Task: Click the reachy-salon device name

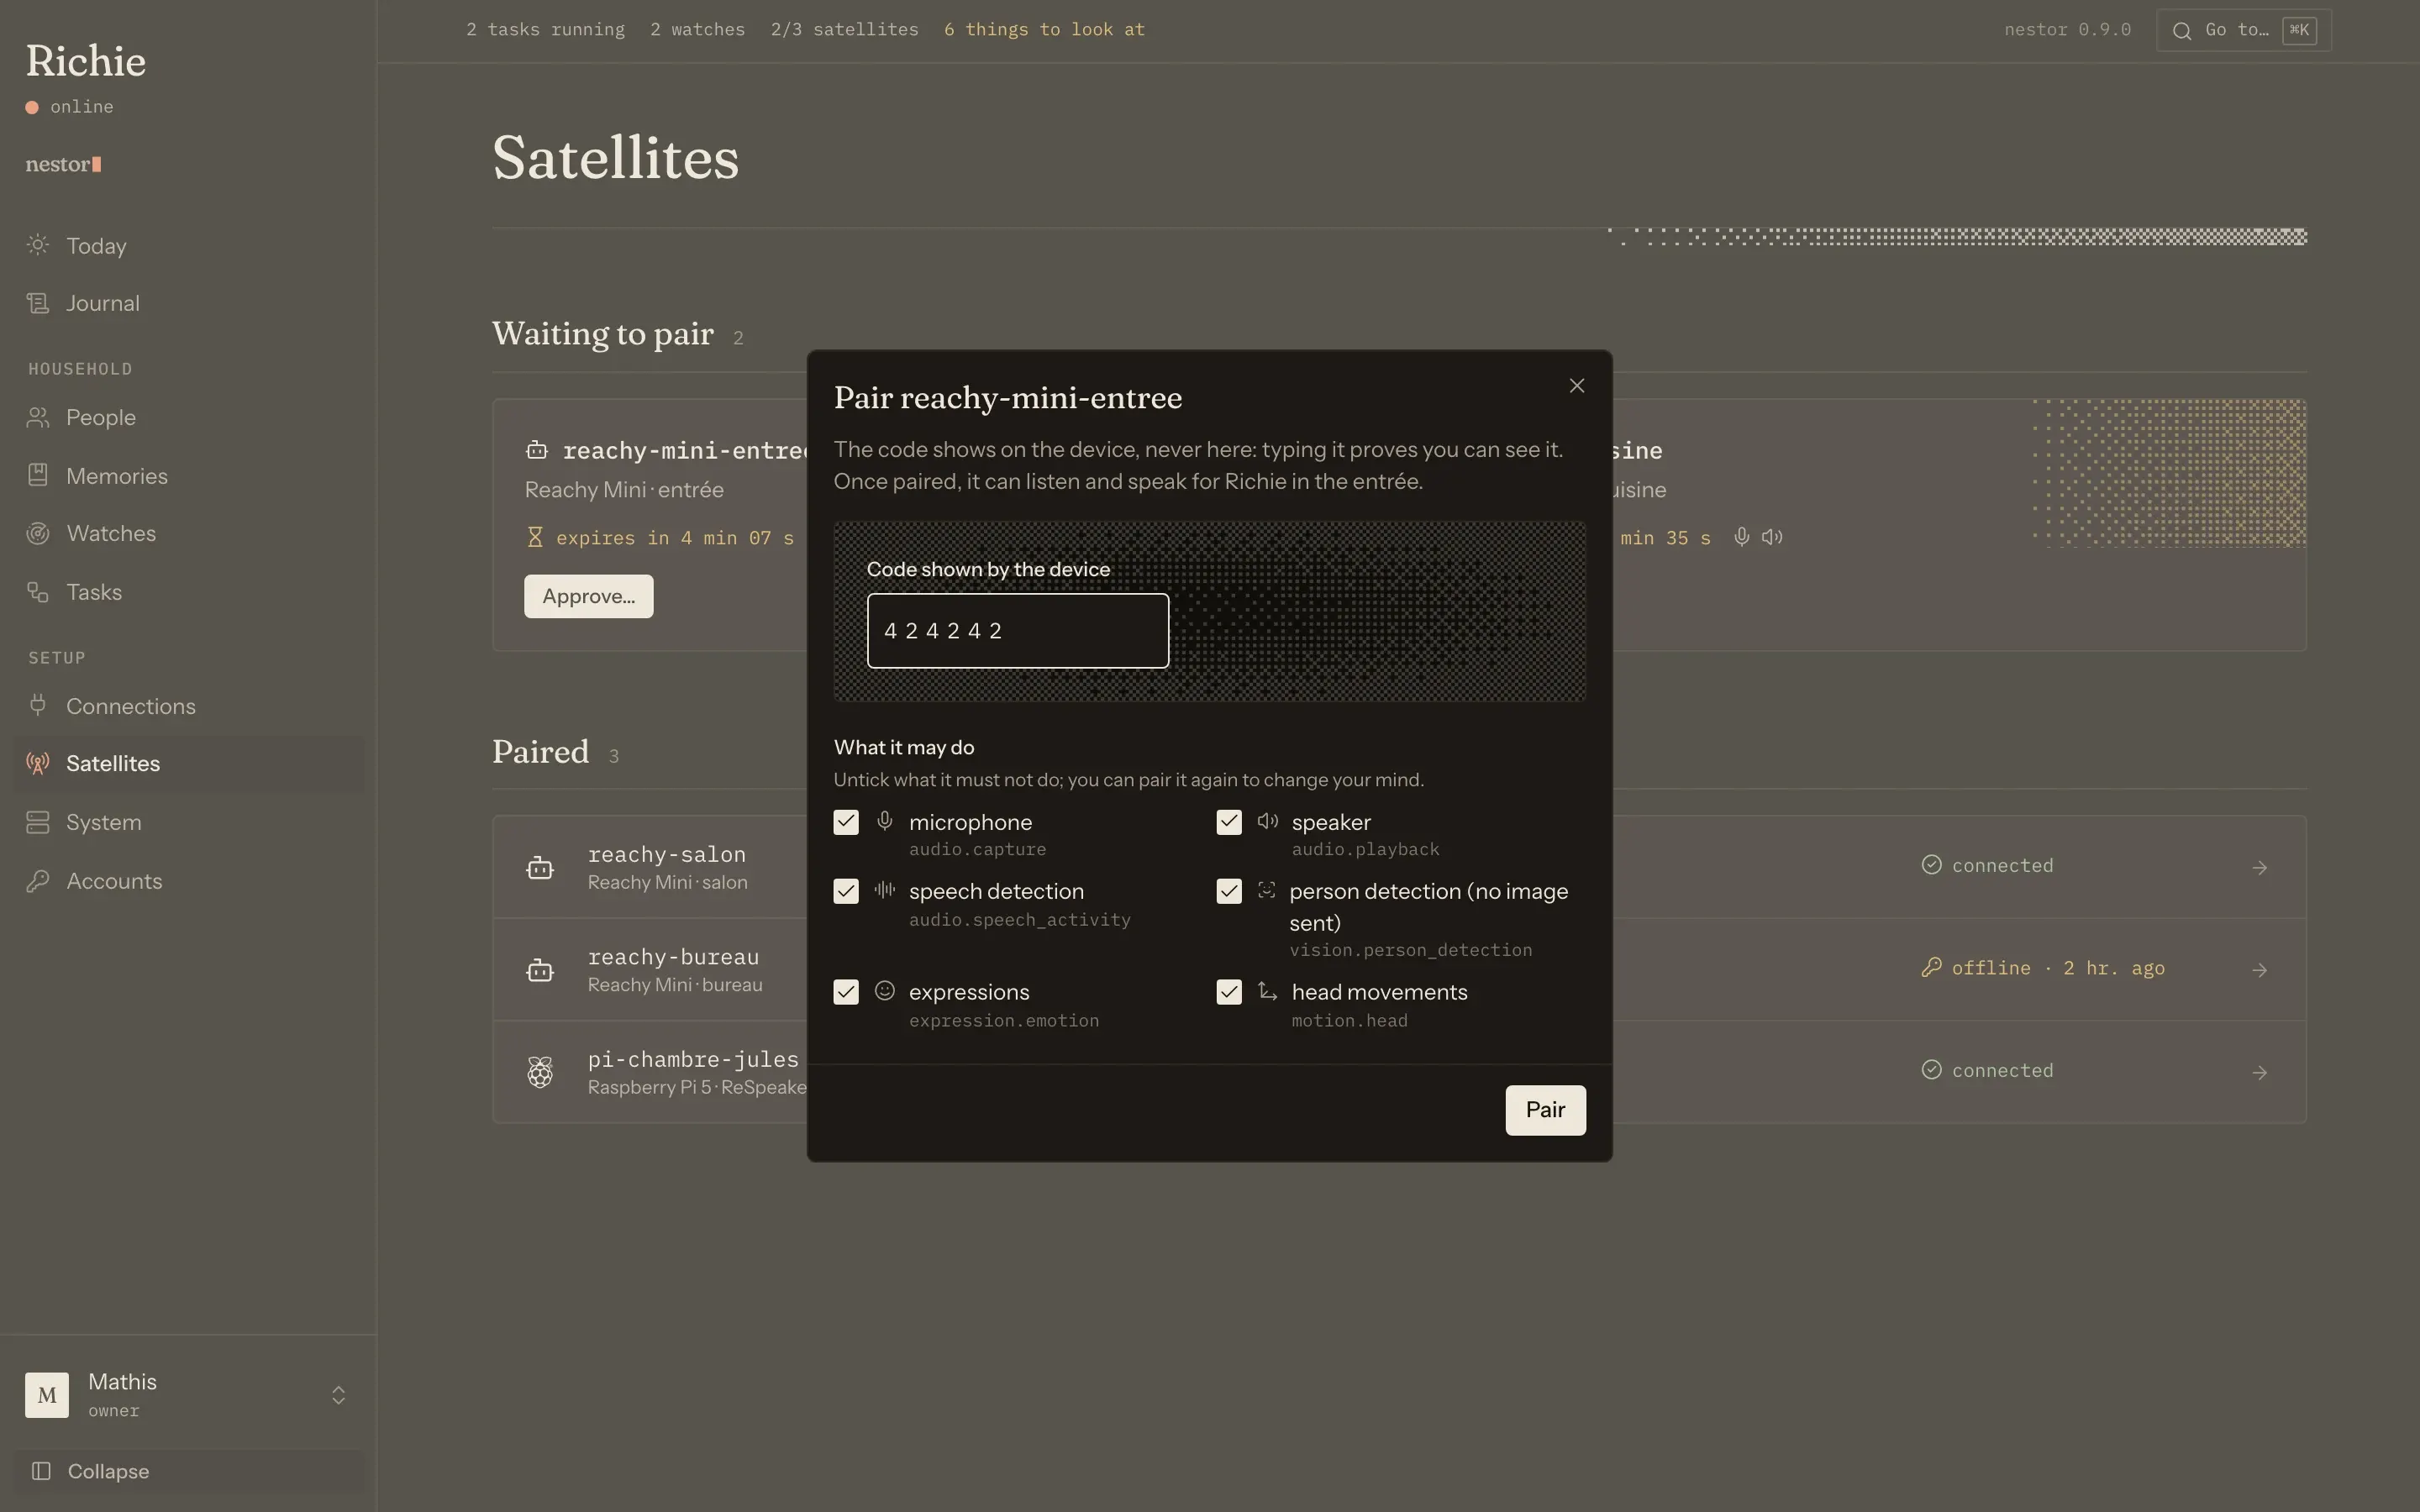Action: tap(666, 855)
